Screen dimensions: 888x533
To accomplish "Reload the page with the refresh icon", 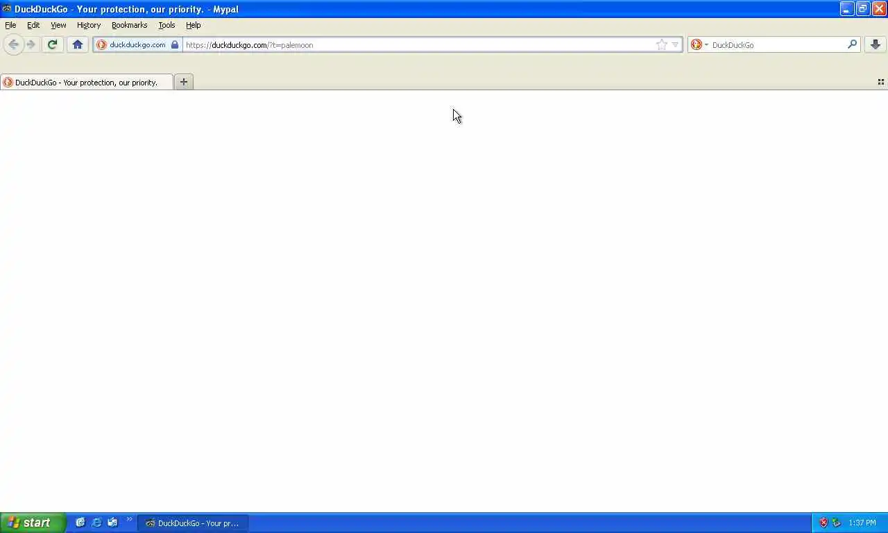I will (52, 44).
